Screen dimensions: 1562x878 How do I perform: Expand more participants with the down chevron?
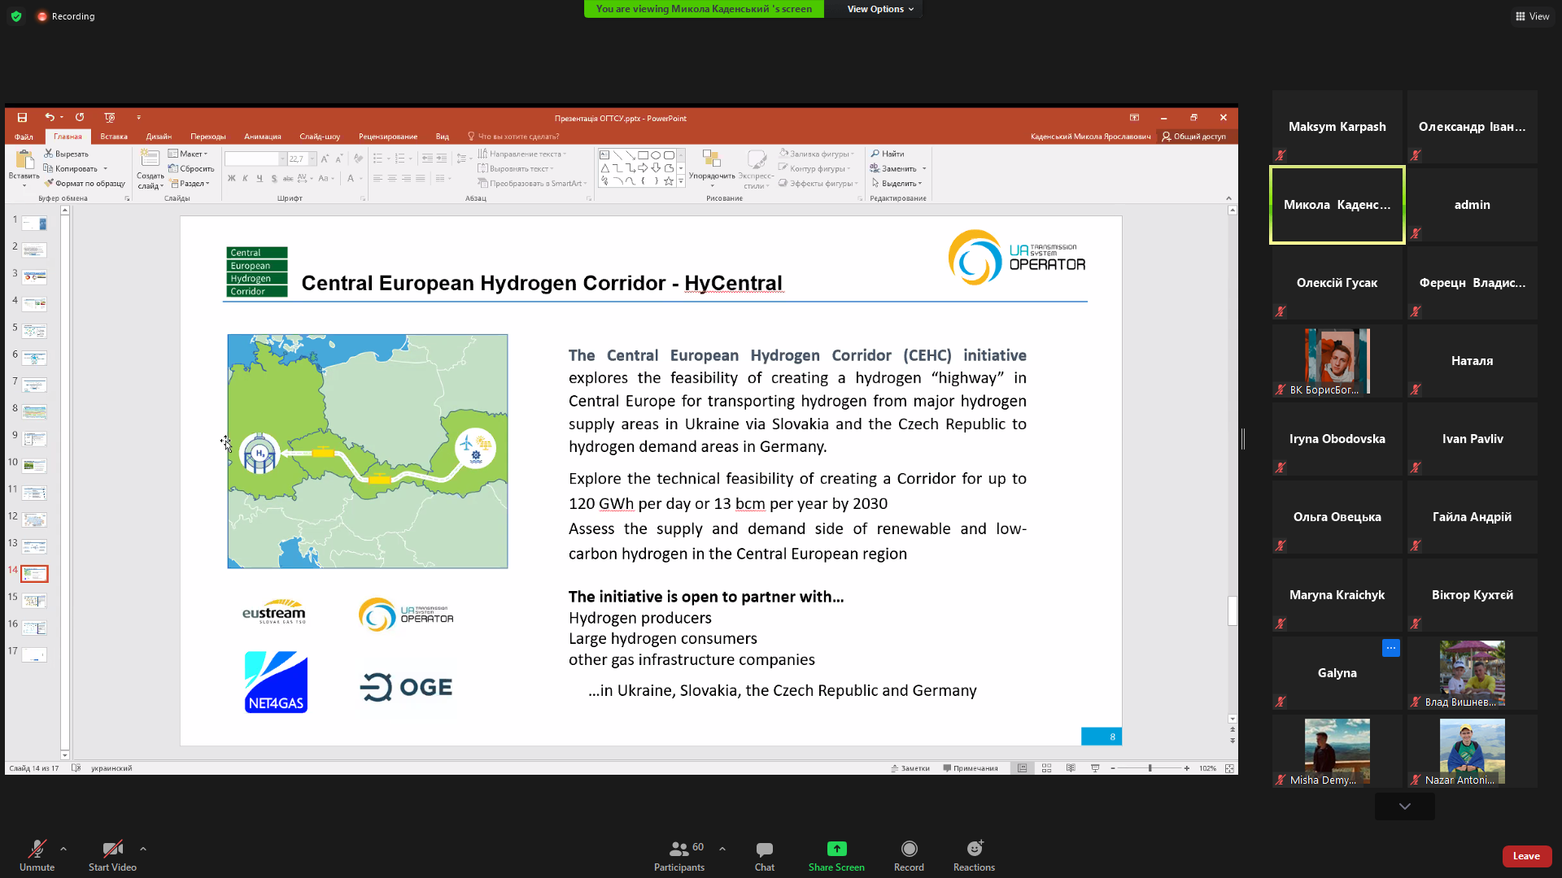coord(1404,806)
